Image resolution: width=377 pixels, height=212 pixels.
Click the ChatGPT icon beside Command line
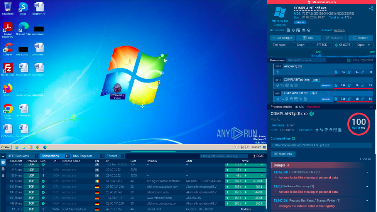point(293,138)
